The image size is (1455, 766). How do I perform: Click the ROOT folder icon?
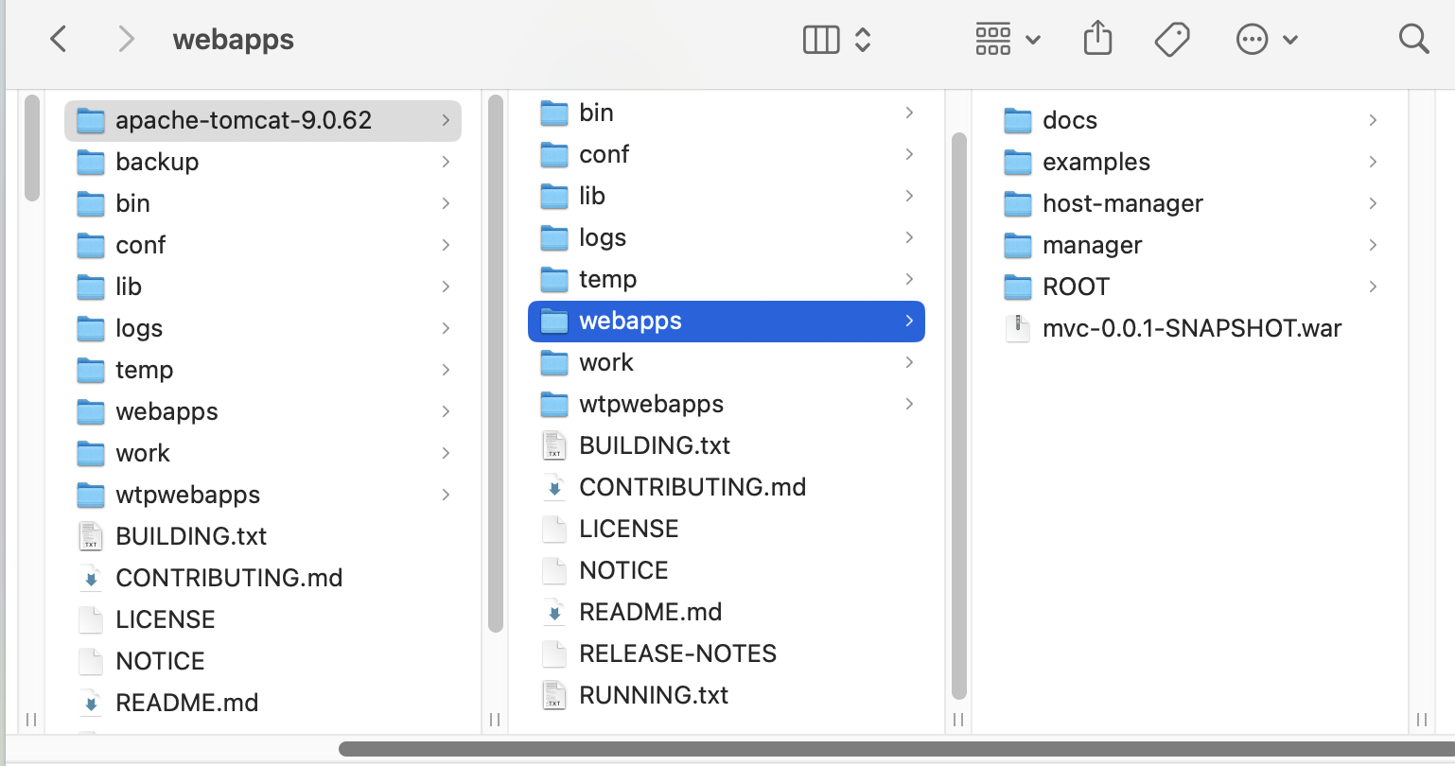[1018, 287]
